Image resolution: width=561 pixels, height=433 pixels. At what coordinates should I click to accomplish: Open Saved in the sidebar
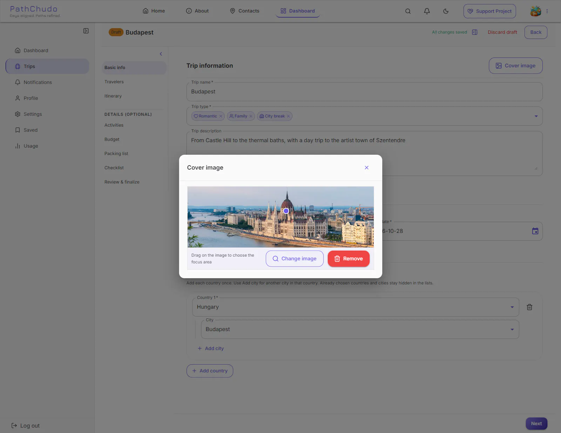tap(47, 130)
